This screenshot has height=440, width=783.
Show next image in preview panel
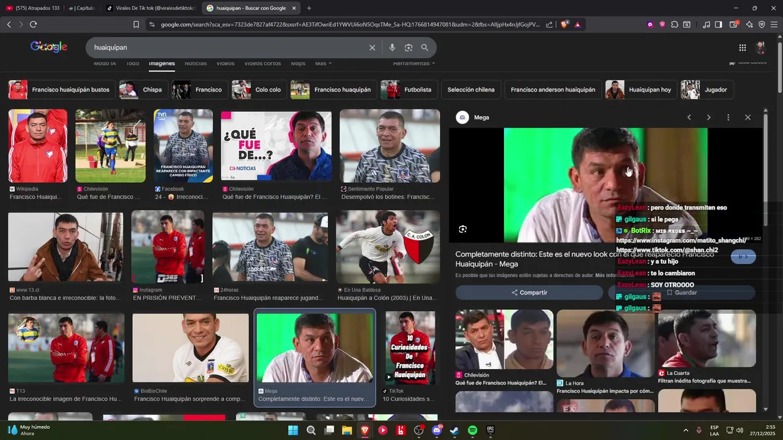708,117
